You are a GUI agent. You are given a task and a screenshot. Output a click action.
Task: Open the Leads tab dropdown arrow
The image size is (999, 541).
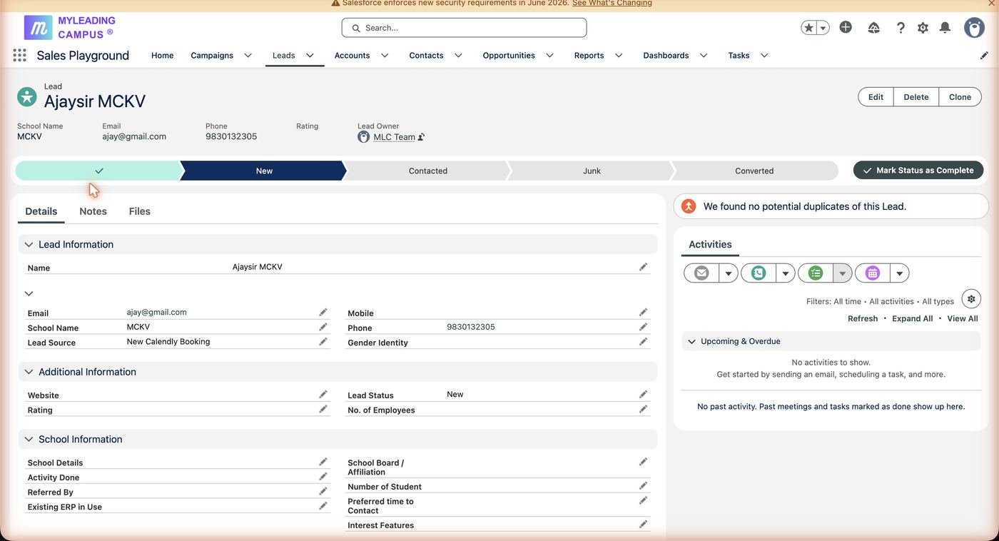pos(310,55)
